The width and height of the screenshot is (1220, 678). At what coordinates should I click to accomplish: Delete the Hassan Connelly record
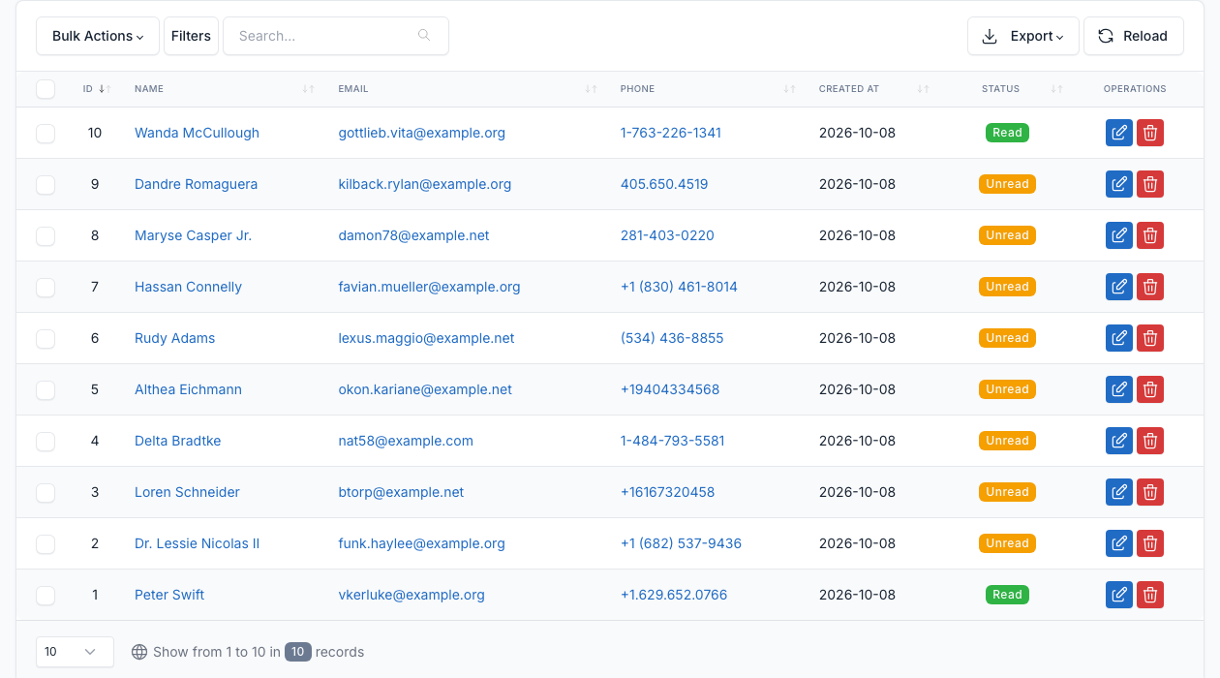(1150, 287)
